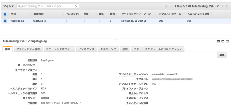Click us-west-2a, us-west-2b cell in table
Viewport: 232px width, 105px height.
pyautogui.click(x=134, y=21)
